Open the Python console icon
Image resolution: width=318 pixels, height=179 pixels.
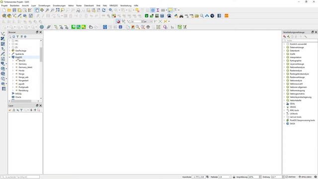pos(176,16)
